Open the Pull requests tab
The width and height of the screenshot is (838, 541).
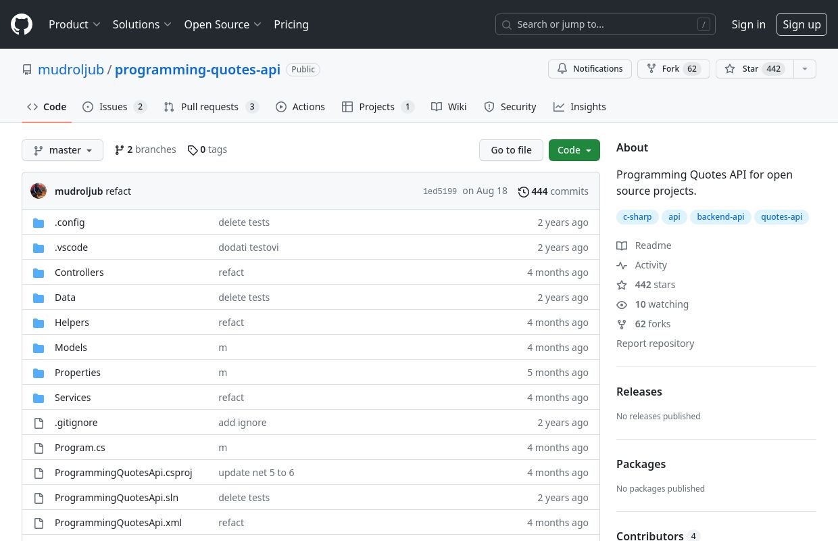[x=212, y=107]
